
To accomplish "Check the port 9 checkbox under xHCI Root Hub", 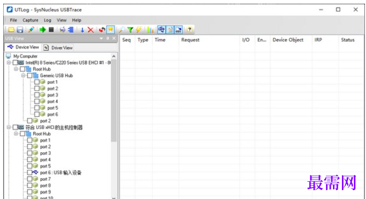I will click(x=30, y=192).
